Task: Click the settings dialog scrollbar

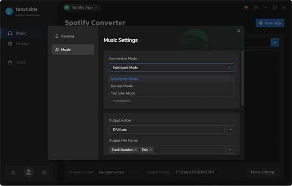Action: [242, 78]
